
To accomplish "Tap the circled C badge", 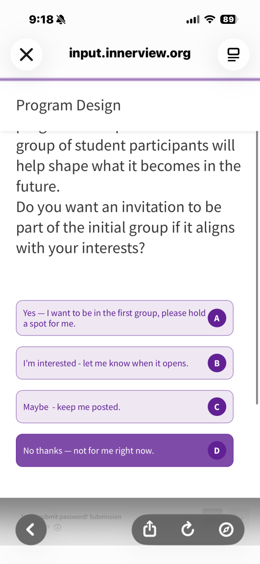I will click(217, 407).
